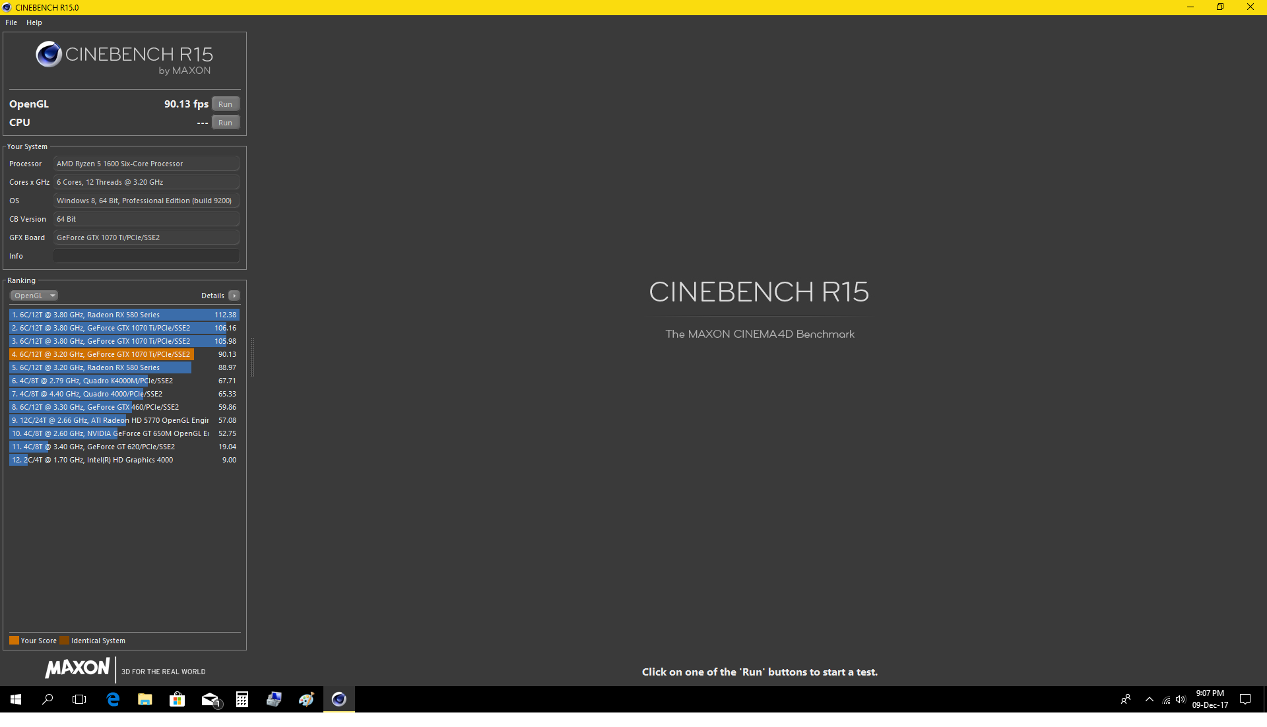Select ranking entry 9 ATI Radeon HD 5770
This screenshot has width=1267, height=727.
[124, 420]
